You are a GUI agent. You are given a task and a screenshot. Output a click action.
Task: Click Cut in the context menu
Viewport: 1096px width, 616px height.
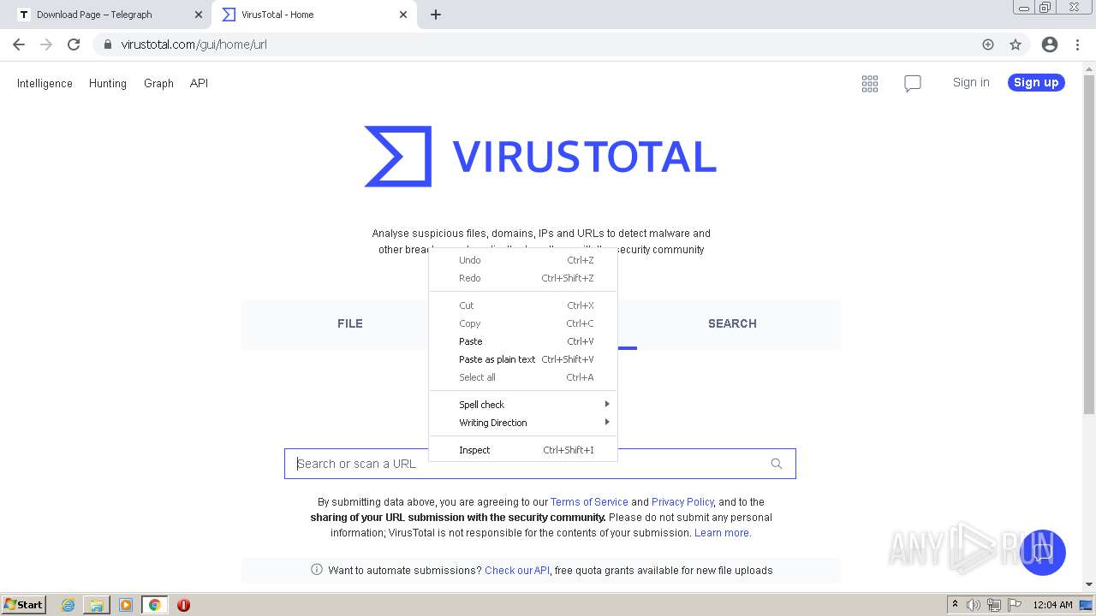tap(523, 305)
